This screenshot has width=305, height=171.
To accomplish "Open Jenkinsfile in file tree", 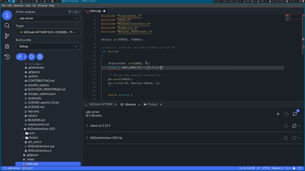I will pos(34,98).
